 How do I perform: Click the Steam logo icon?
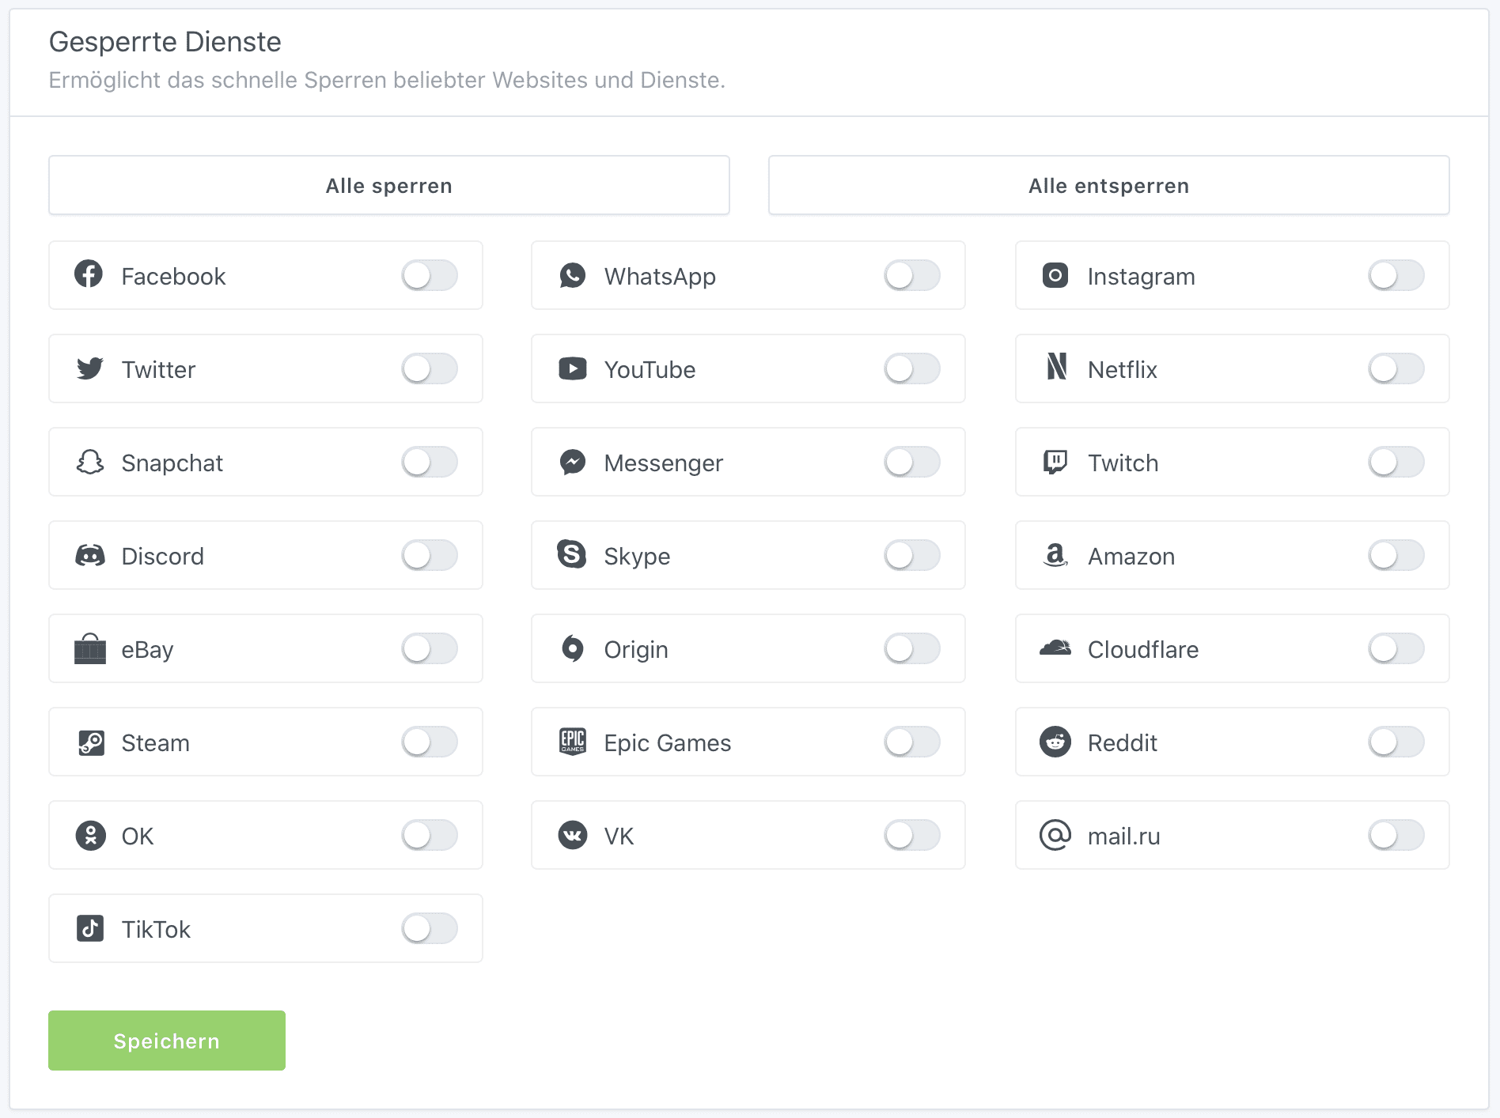coord(91,742)
